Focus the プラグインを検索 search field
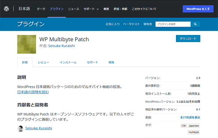Screen dimensions: 218x138 tap(173, 24)
